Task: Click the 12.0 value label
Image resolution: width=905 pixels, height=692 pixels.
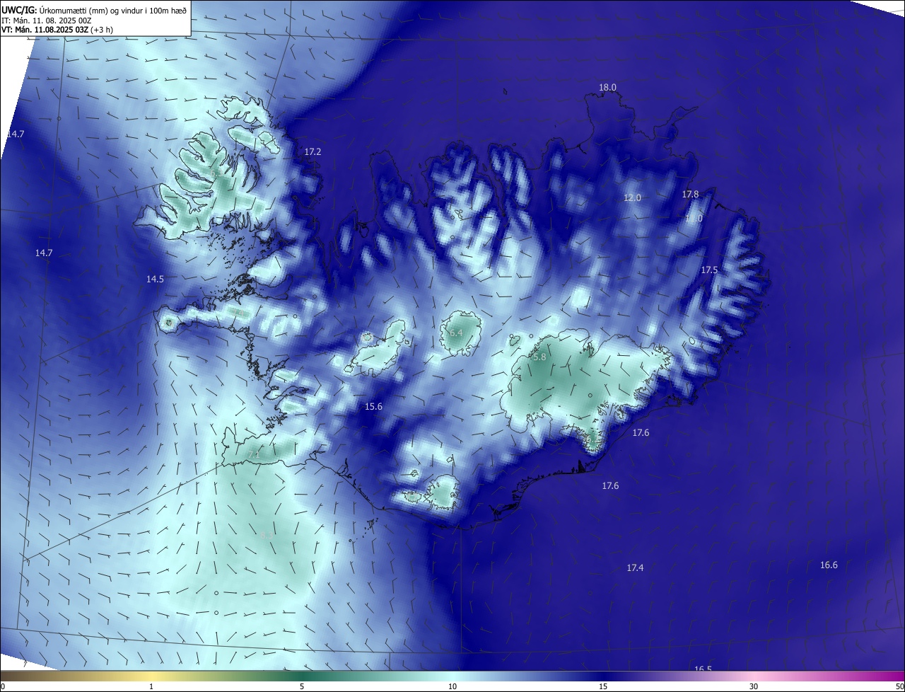Action: click(x=632, y=198)
